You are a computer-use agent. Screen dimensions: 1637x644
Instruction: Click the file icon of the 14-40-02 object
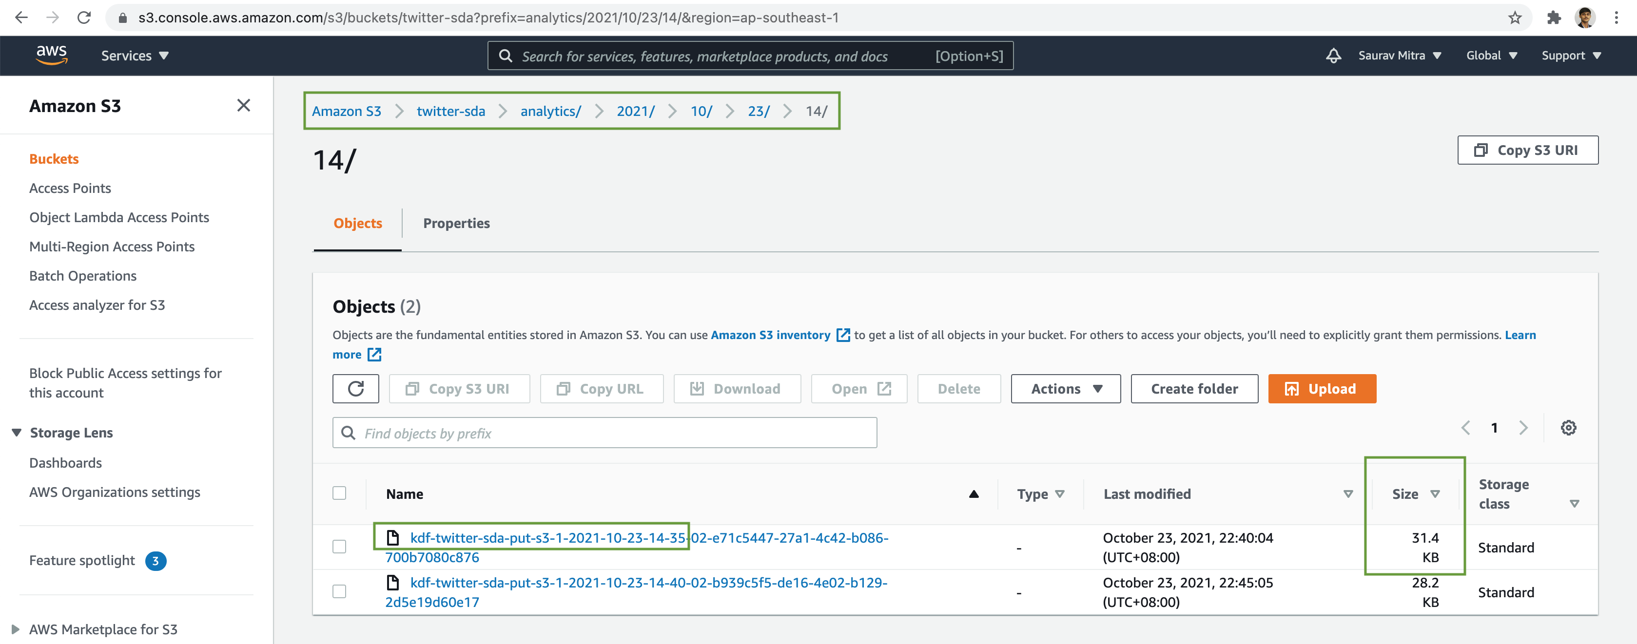coord(393,583)
